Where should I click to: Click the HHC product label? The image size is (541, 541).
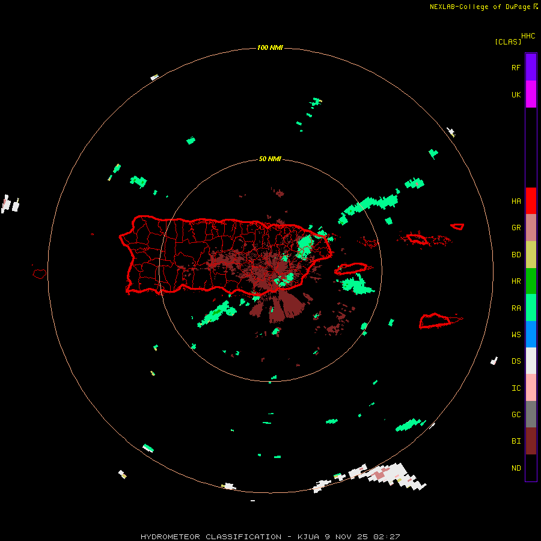point(528,36)
